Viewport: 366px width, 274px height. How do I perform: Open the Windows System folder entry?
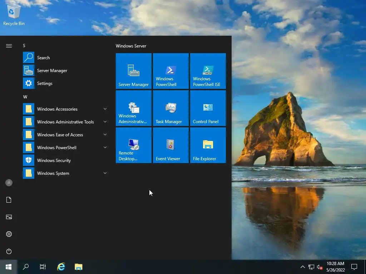pos(65,173)
